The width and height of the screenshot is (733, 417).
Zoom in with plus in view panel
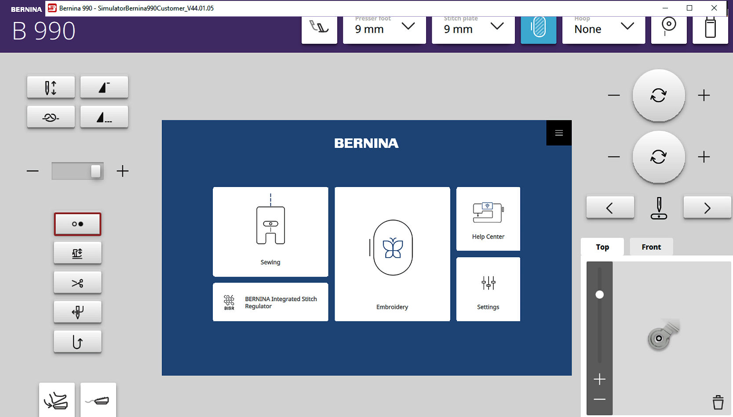pos(599,379)
